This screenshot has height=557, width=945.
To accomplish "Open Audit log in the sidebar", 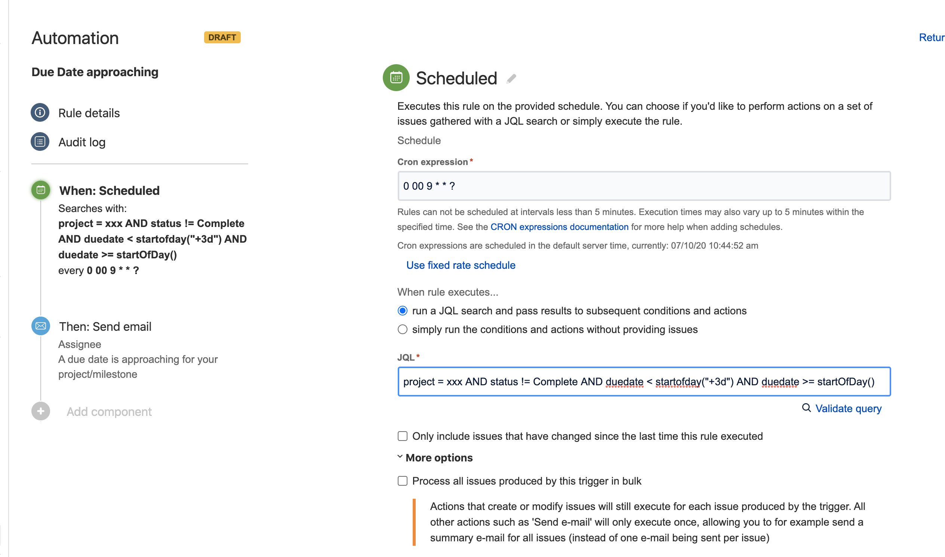I will click(x=82, y=142).
